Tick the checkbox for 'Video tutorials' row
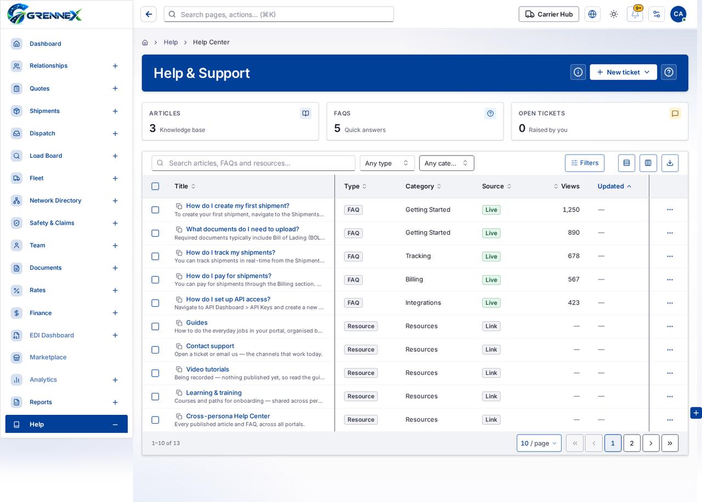702x502 pixels. pos(155,373)
